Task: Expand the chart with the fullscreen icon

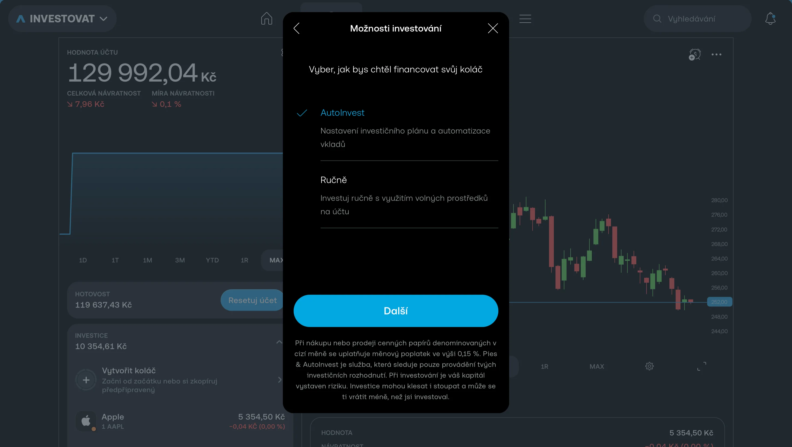Action: 702,366
